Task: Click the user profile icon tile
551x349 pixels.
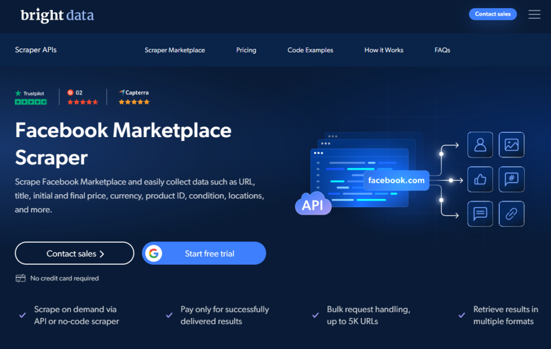Action: point(480,145)
